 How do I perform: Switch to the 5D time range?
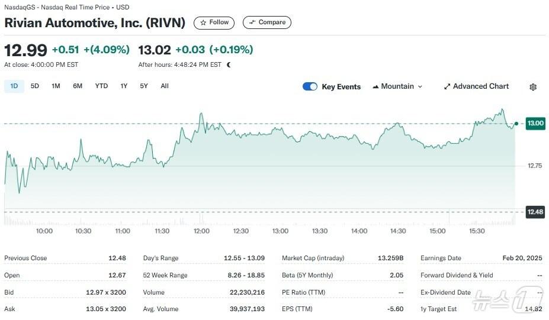click(x=35, y=86)
